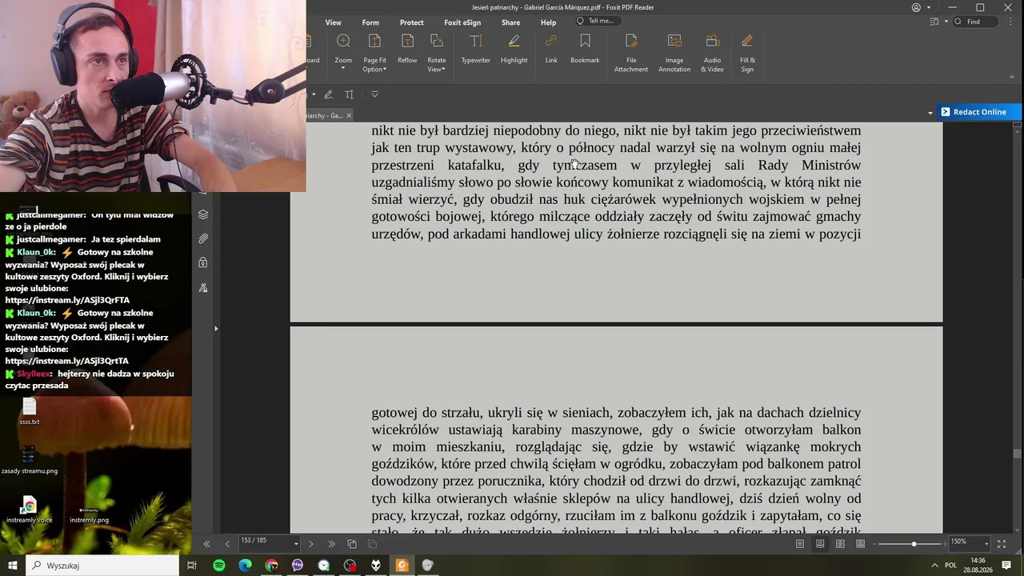
Task: Click the vertical document scrollbar thumb
Action: click(x=1017, y=454)
